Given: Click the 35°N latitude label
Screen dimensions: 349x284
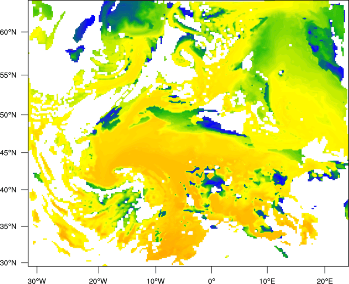Looking at the screenshot, I should (8, 226).
